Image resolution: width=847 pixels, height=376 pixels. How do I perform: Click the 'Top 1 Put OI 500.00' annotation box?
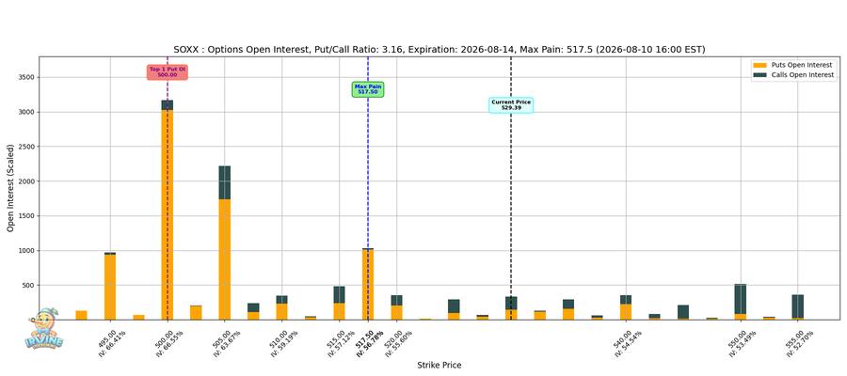(x=167, y=72)
